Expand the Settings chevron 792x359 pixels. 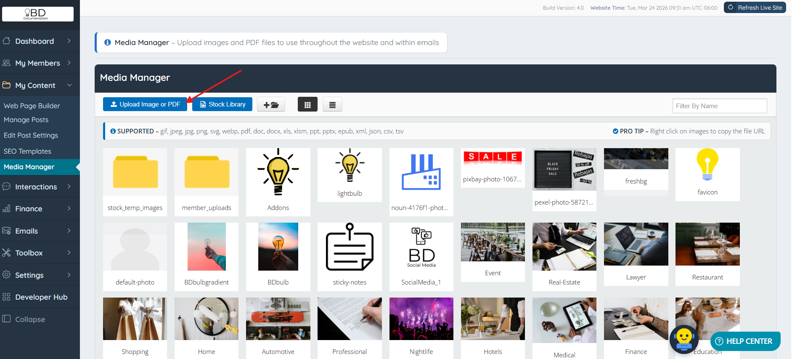pyautogui.click(x=69, y=275)
